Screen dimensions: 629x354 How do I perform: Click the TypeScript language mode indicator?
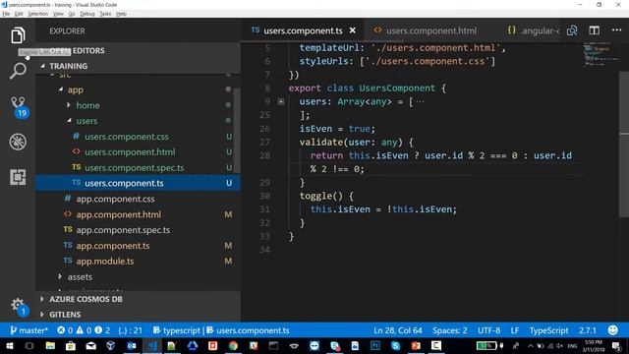pyautogui.click(x=548, y=330)
